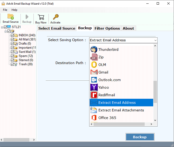Click the Drafts folder icon

pos(16,44)
